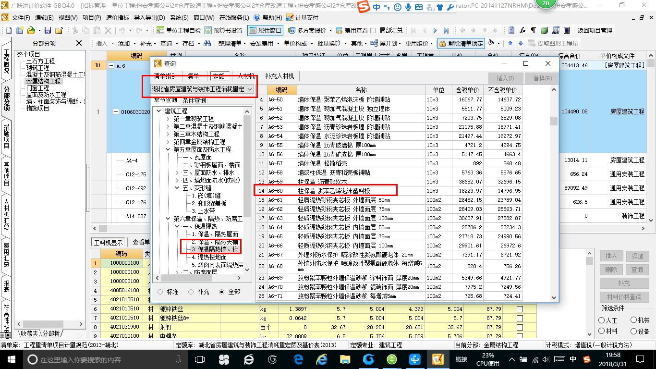Select the 材料 filter radio button

[x=601, y=331]
